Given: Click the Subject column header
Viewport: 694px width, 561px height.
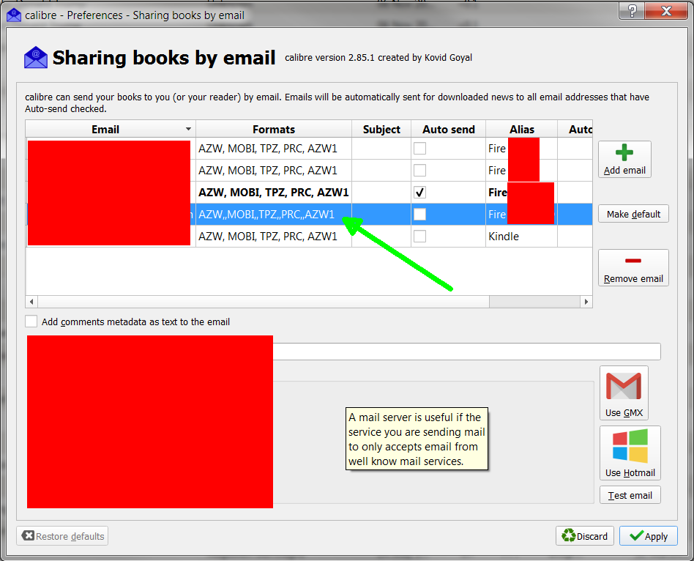Looking at the screenshot, I should 381,129.
